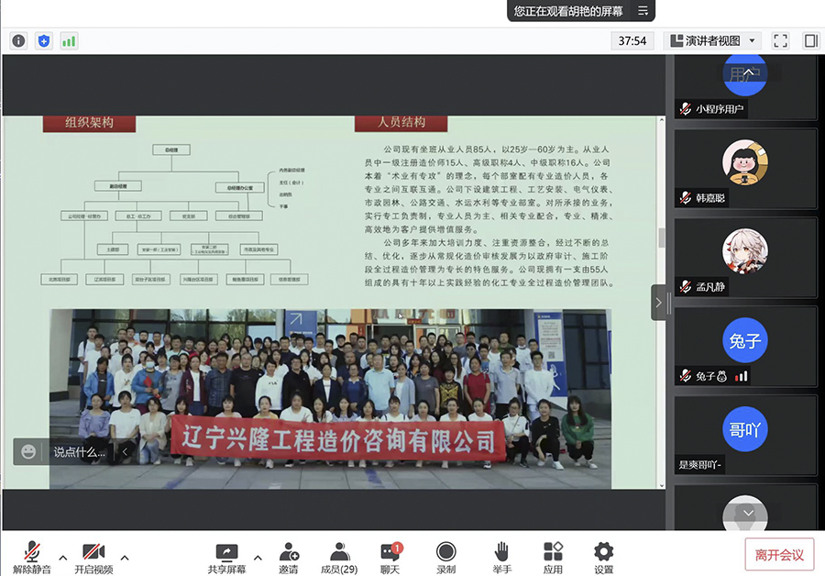Click the 说点什么 chat input field
Screen dimensions: 825x576
tap(78, 451)
